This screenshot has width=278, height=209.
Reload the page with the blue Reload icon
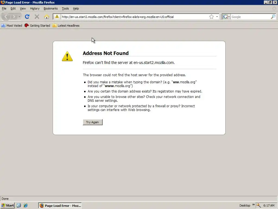tap(27, 17)
